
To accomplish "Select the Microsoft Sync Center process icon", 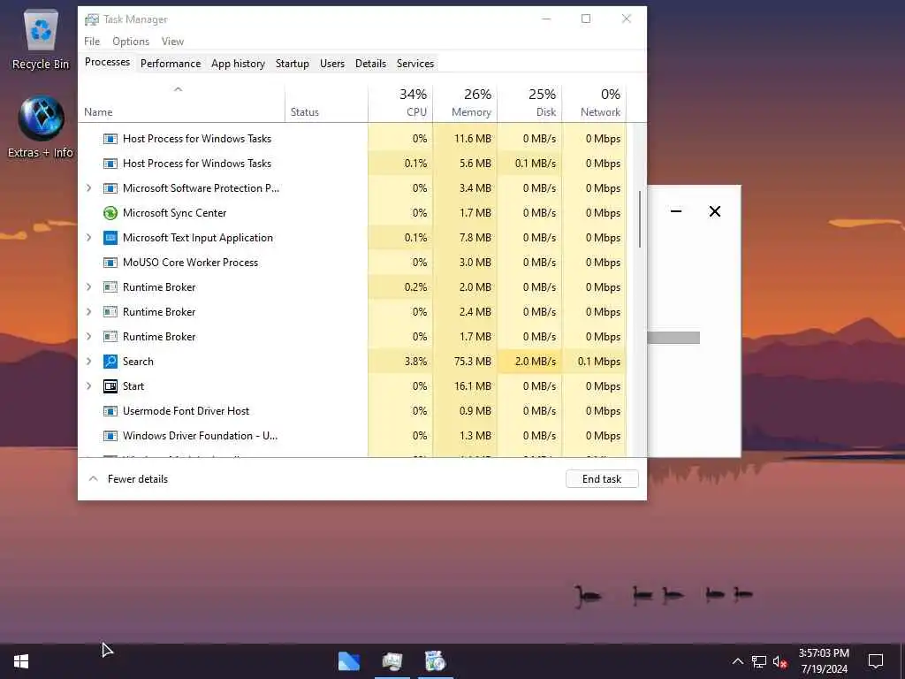I will pos(110,213).
